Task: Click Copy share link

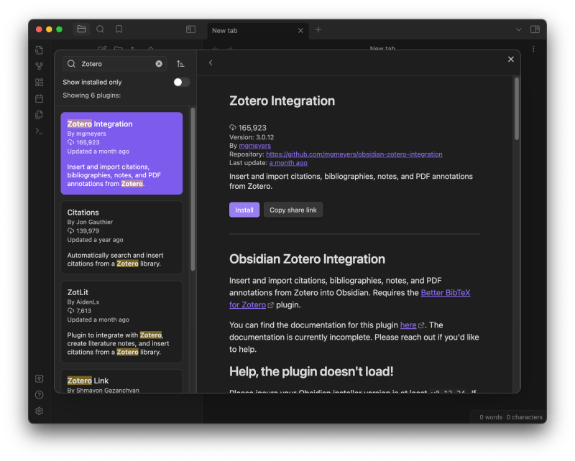Action: coord(293,209)
